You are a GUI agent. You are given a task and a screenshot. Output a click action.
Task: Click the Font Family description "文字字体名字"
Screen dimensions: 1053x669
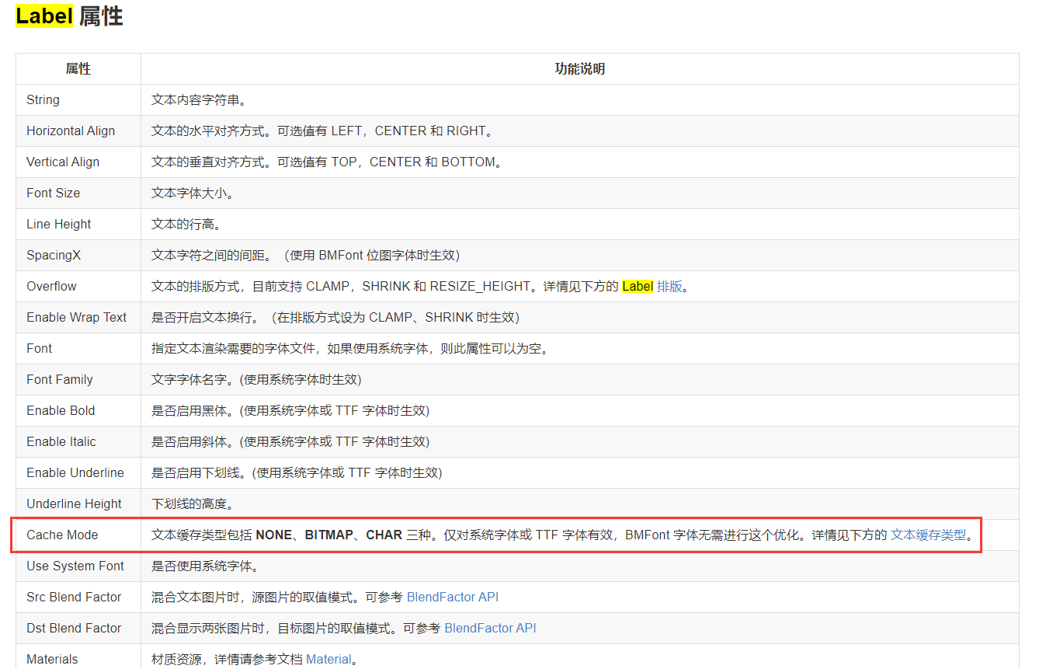coord(256,379)
